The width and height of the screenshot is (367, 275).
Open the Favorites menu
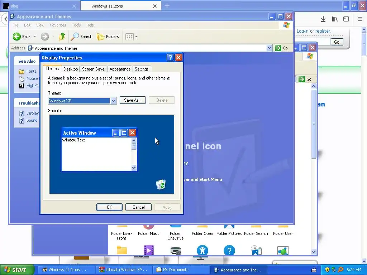(58, 25)
